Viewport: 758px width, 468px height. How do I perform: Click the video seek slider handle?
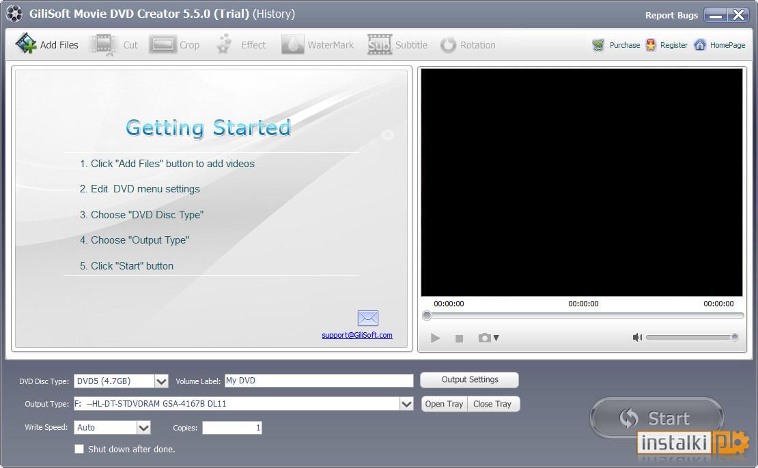click(x=427, y=316)
